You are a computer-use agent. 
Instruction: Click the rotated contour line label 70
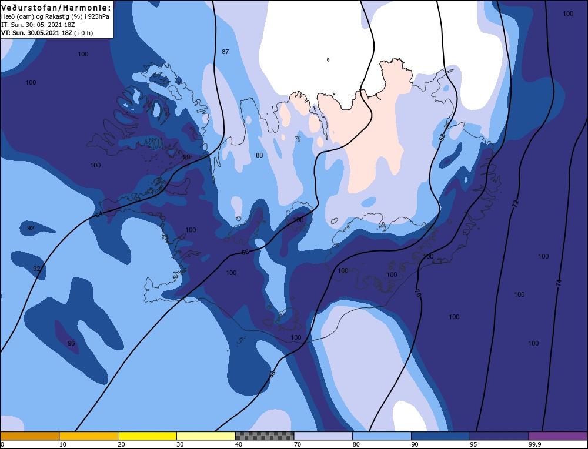pos(419,293)
